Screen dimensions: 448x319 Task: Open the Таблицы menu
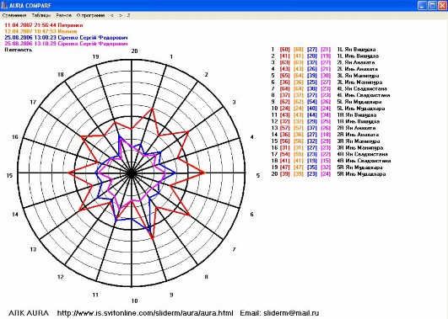tap(41, 15)
